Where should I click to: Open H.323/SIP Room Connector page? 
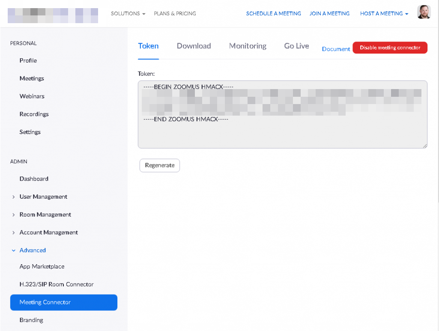coord(57,285)
